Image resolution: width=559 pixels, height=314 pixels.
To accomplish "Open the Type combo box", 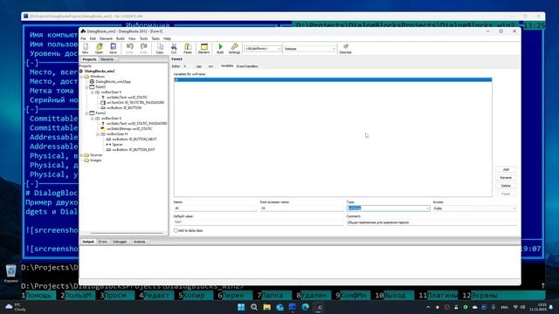I will click(388, 208).
